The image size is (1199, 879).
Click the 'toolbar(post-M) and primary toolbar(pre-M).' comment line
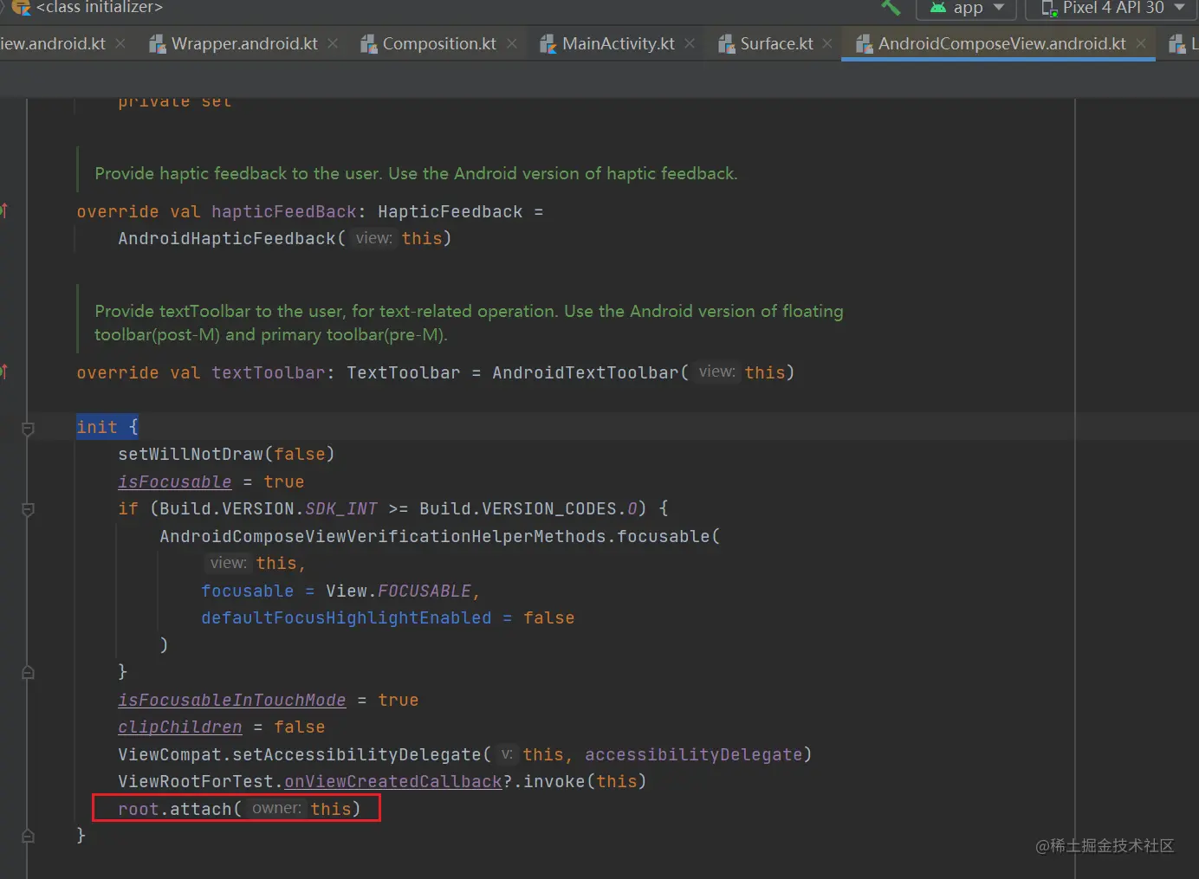pyautogui.click(x=271, y=335)
